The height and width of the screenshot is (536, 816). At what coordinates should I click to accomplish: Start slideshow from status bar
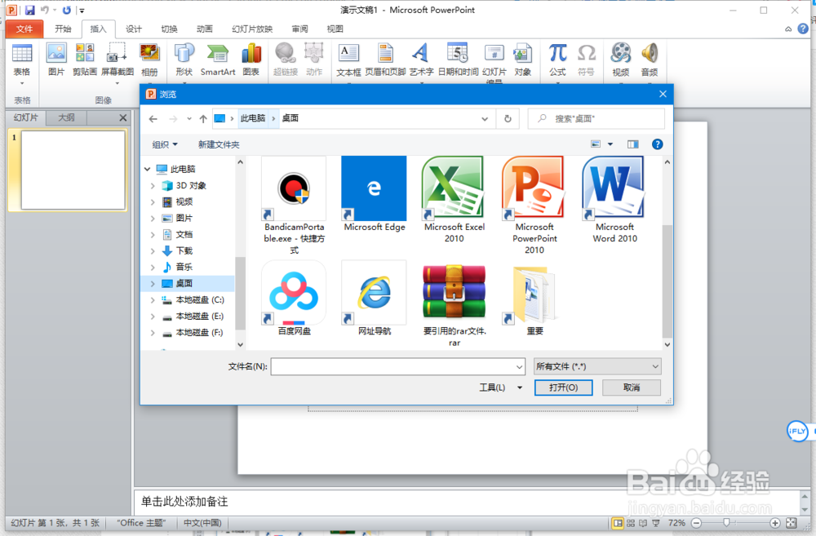tap(656, 523)
